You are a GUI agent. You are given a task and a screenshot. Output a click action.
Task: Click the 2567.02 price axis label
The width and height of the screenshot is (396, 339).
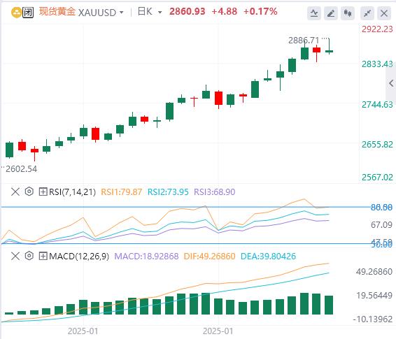(x=377, y=178)
